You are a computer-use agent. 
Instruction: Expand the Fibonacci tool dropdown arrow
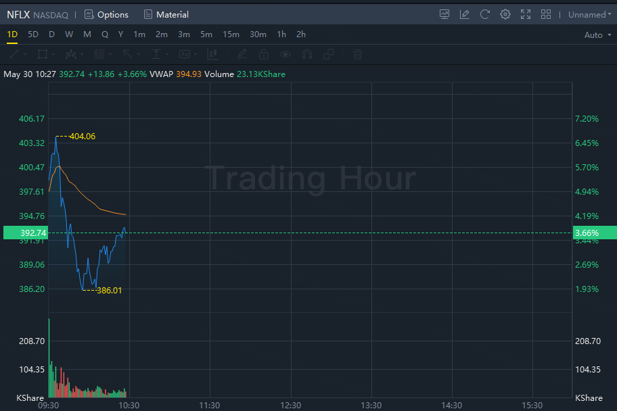click(x=110, y=55)
